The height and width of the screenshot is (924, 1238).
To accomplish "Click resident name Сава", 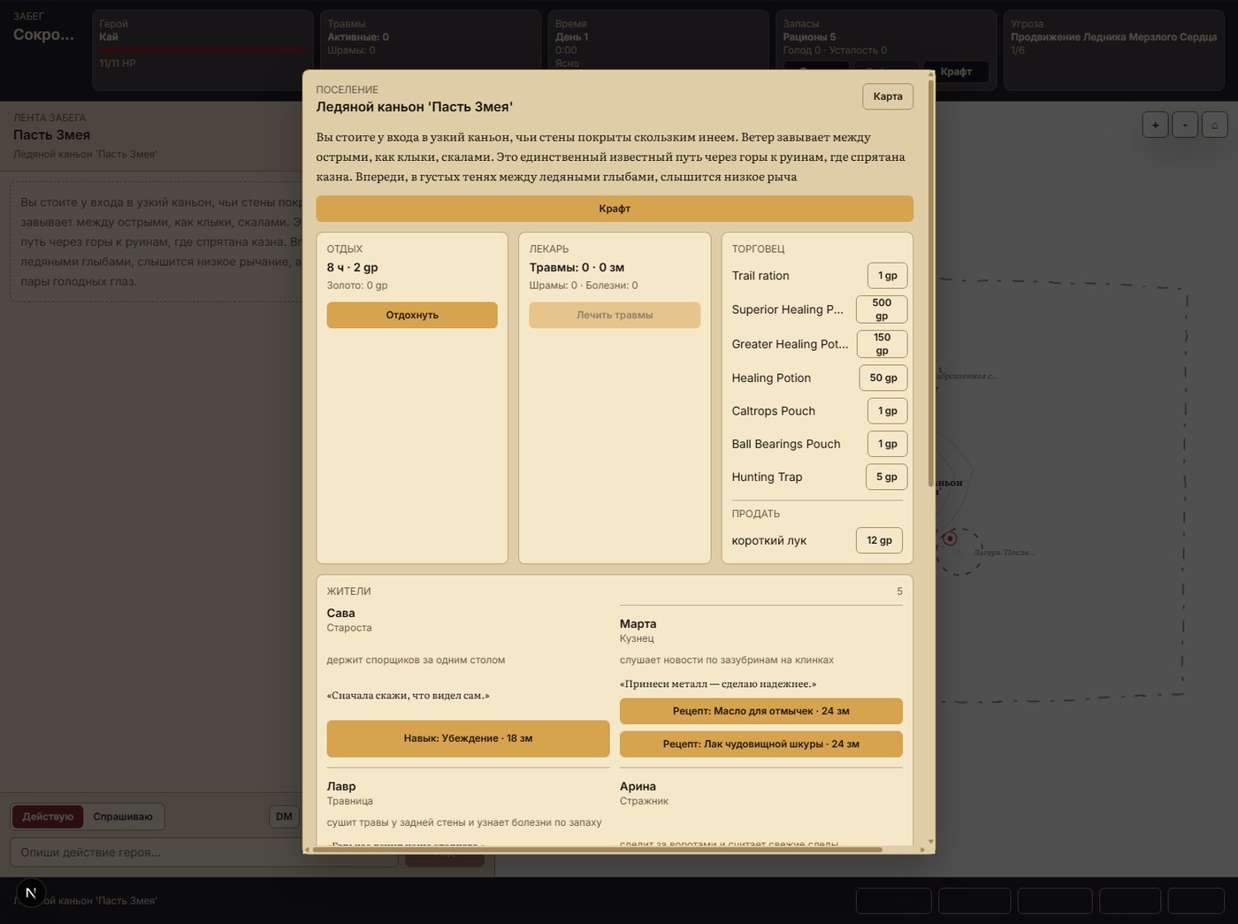I will pos(341,613).
